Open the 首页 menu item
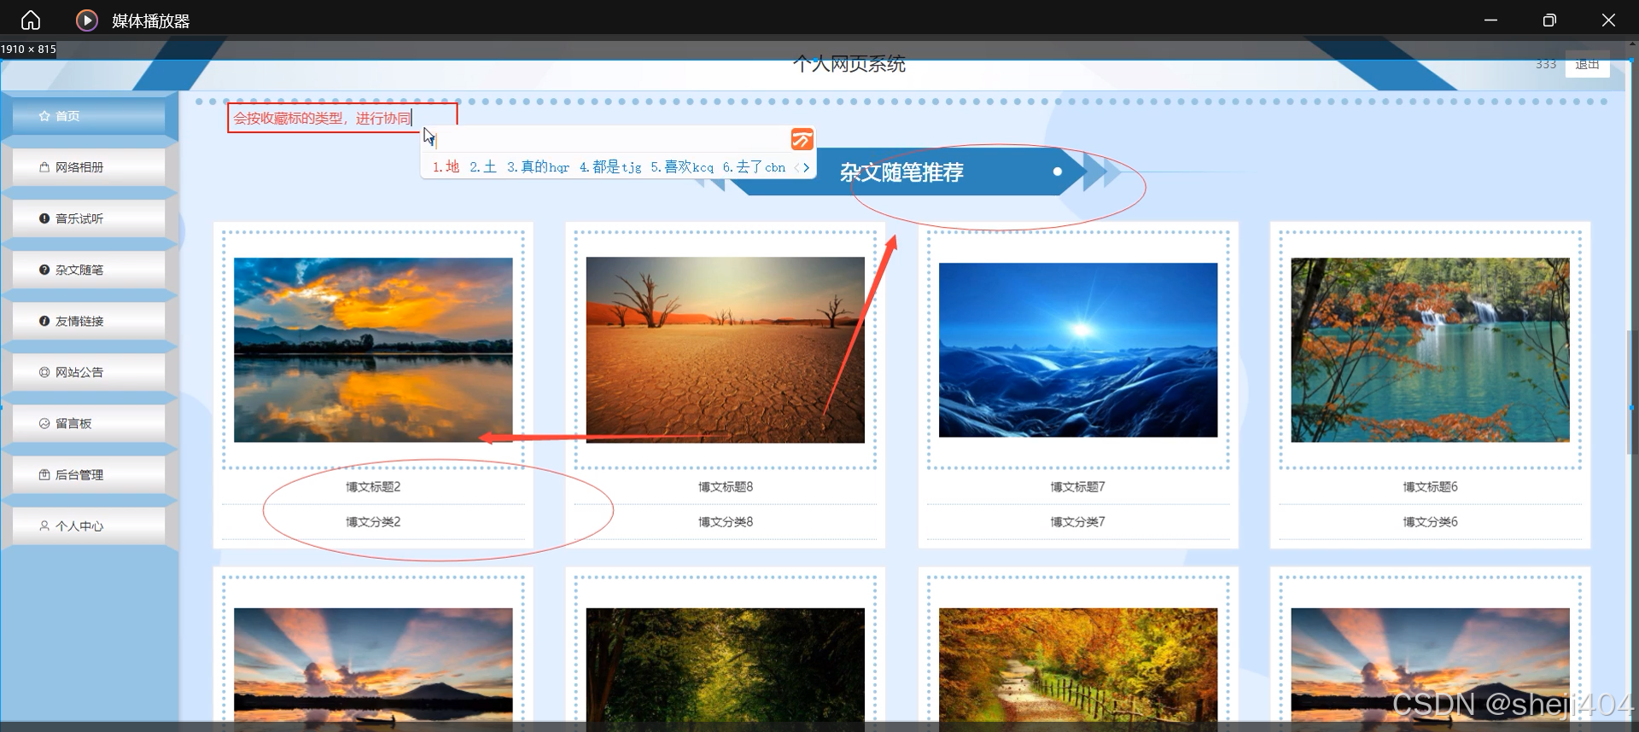Screen dimensions: 1639x732 [89, 116]
